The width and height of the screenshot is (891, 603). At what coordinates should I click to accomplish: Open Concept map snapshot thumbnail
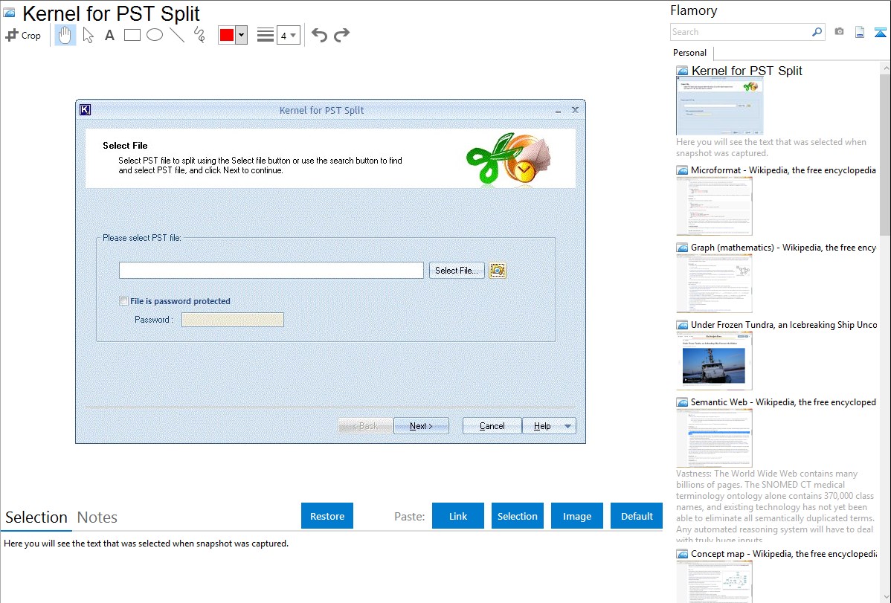[x=714, y=581]
